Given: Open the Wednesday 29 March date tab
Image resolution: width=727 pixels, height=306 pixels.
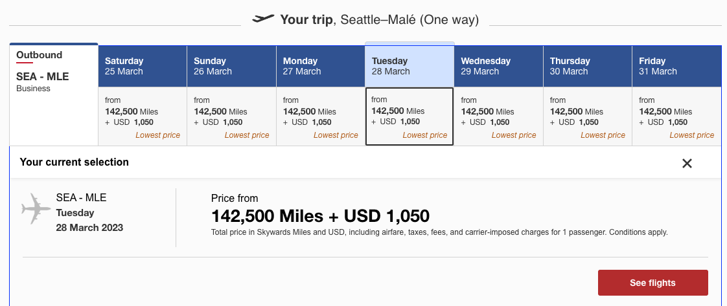Looking at the screenshot, I should 498,66.
